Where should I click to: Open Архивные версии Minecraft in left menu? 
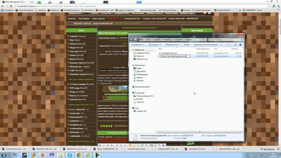[x=82, y=74]
